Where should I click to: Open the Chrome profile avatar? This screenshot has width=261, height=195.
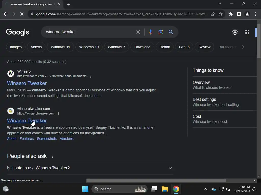pyautogui.click(x=247, y=14)
